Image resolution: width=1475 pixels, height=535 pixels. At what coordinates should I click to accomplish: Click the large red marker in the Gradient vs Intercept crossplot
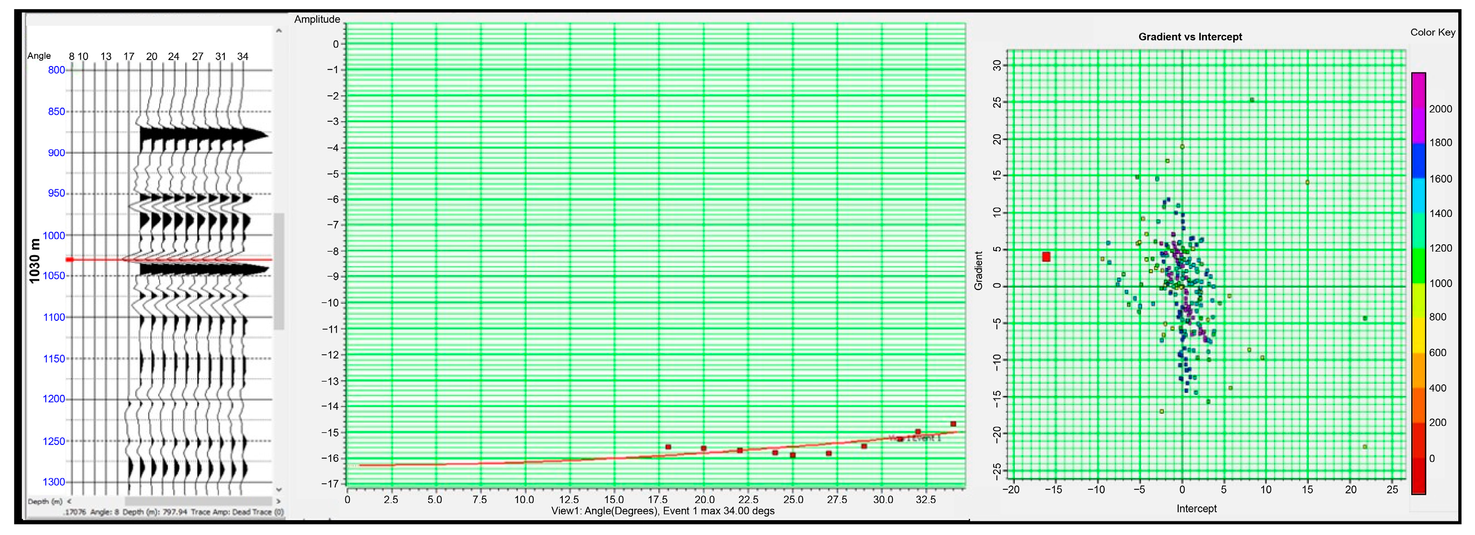(x=1046, y=257)
